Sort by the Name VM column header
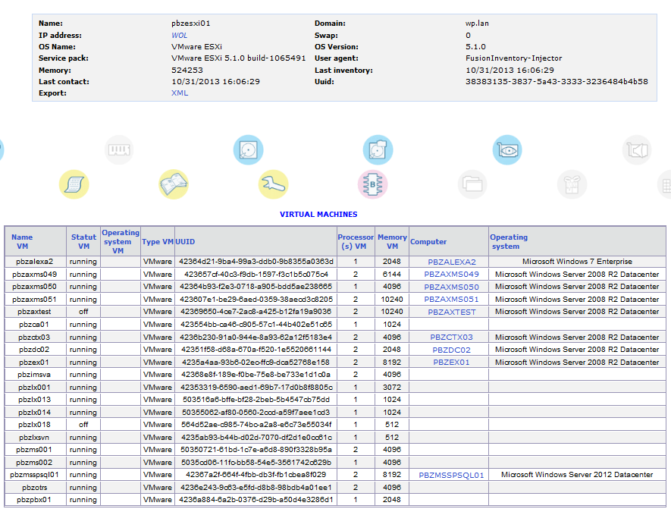 22,242
